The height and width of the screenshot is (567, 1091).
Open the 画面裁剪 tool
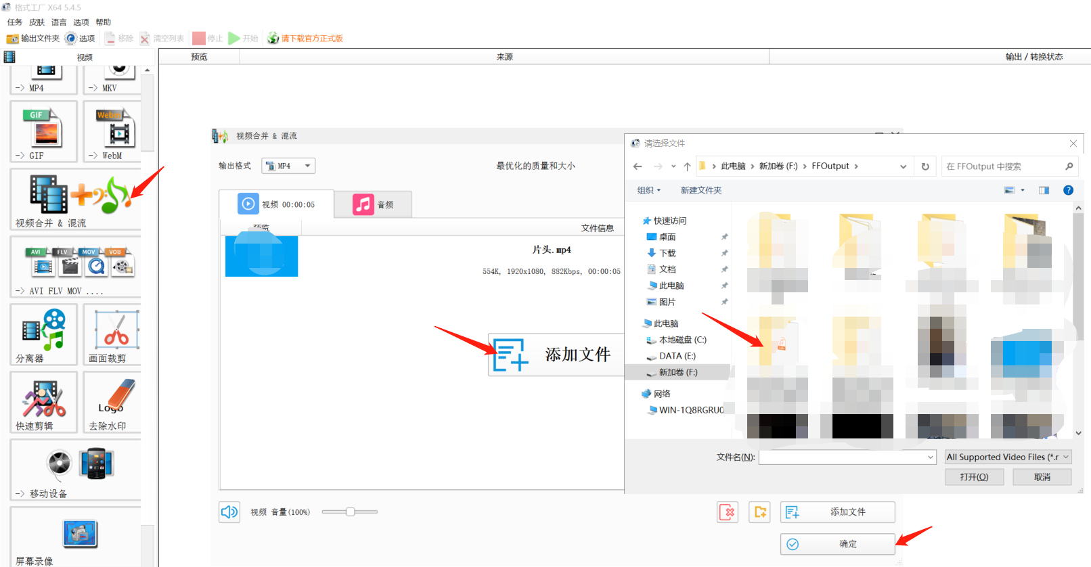click(x=112, y=334)
